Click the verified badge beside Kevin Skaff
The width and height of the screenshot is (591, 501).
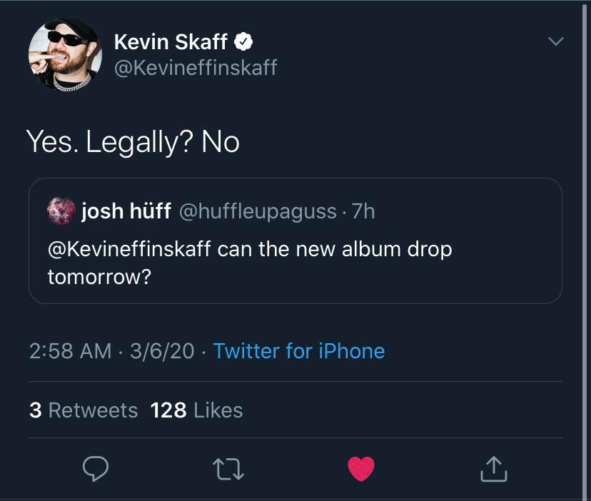(243, 42)
